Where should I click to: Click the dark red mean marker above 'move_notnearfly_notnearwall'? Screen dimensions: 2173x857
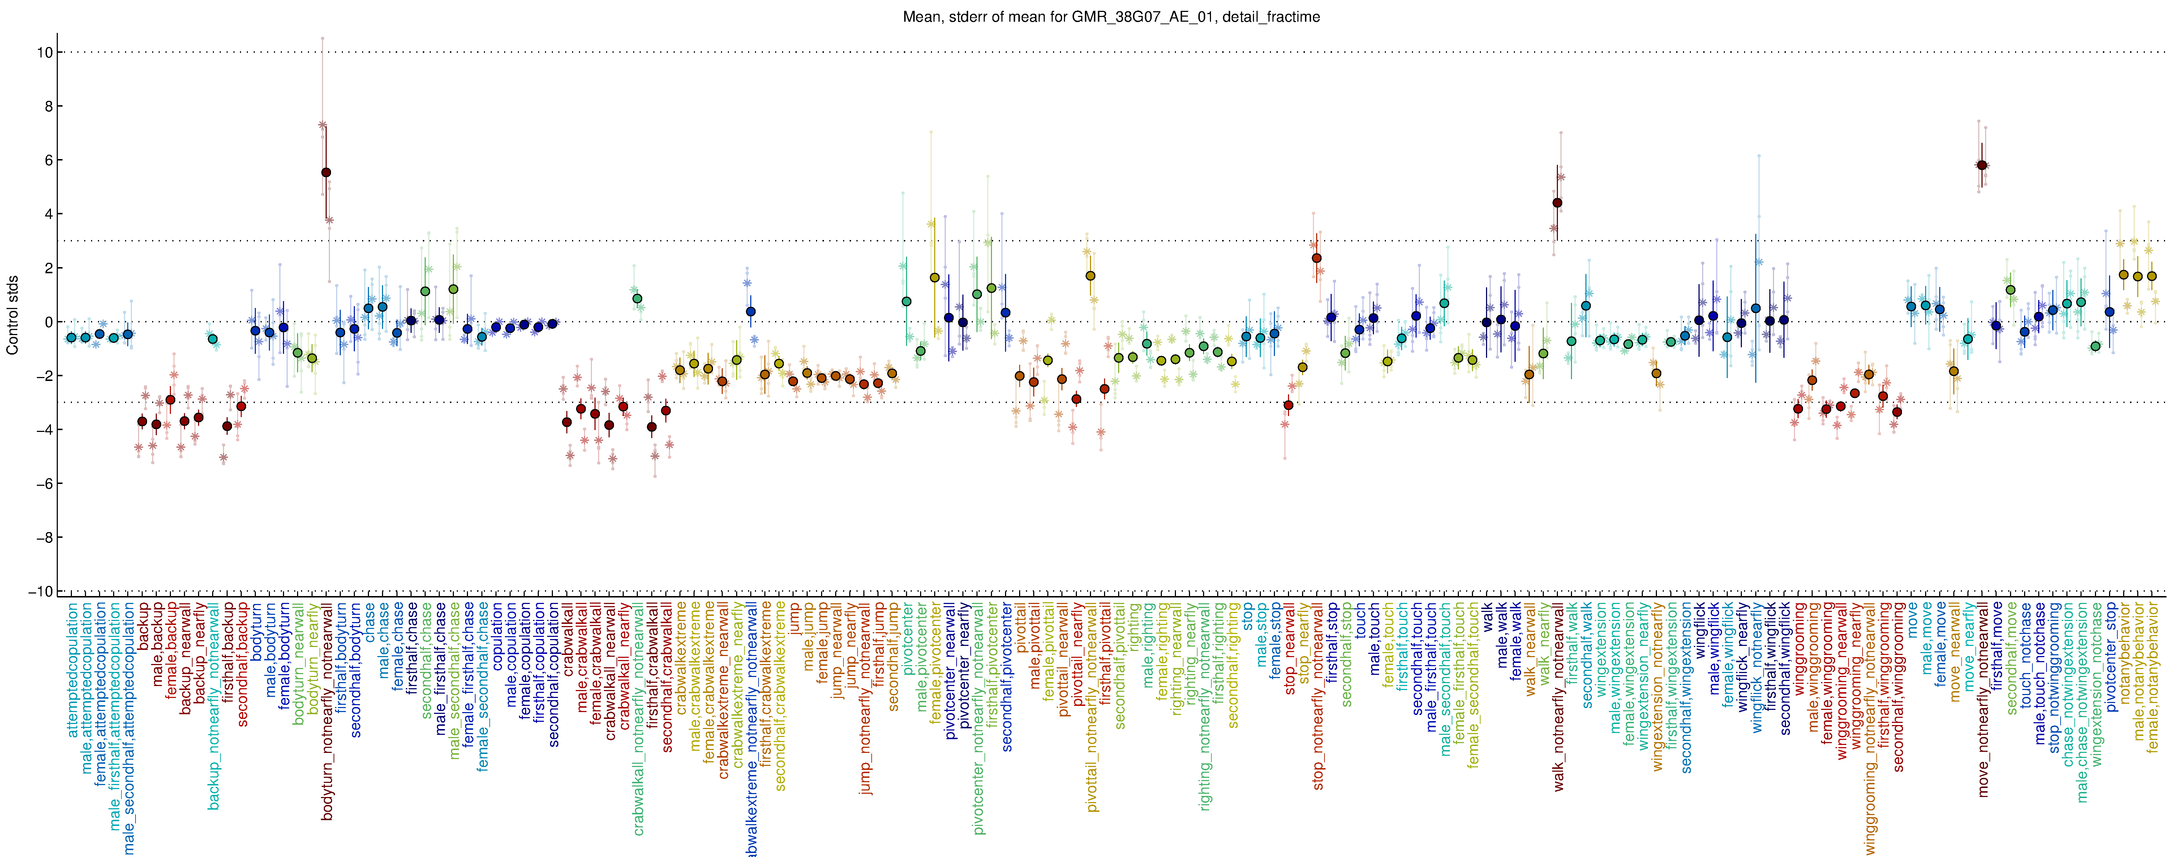pos(1982,165)
